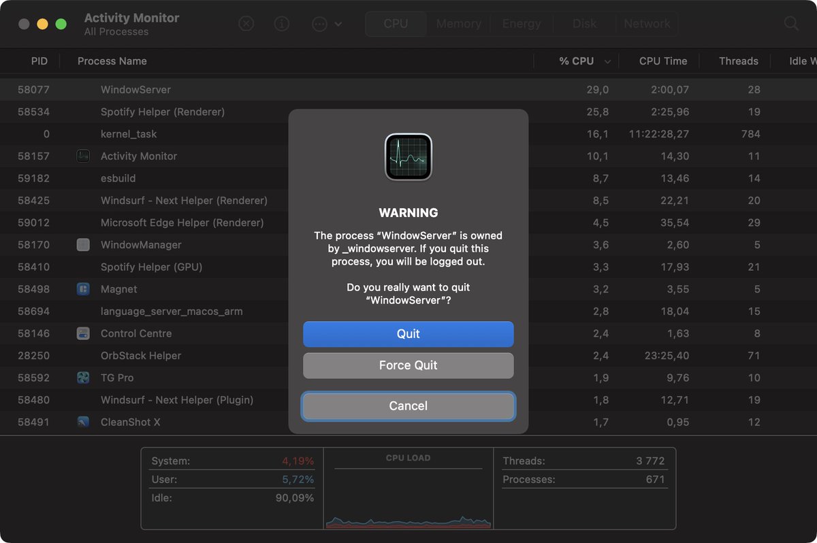Sort by Process Name column header
The height and width of the screenshot is (543, 817).
tap(112, 61)
